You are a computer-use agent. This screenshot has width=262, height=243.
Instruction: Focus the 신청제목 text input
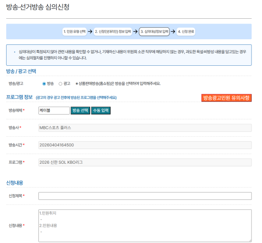[145, 196]
